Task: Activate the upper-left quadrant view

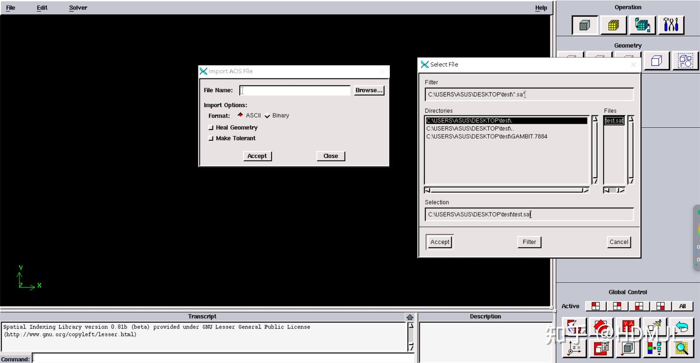Action: click(x=595, y=306)
